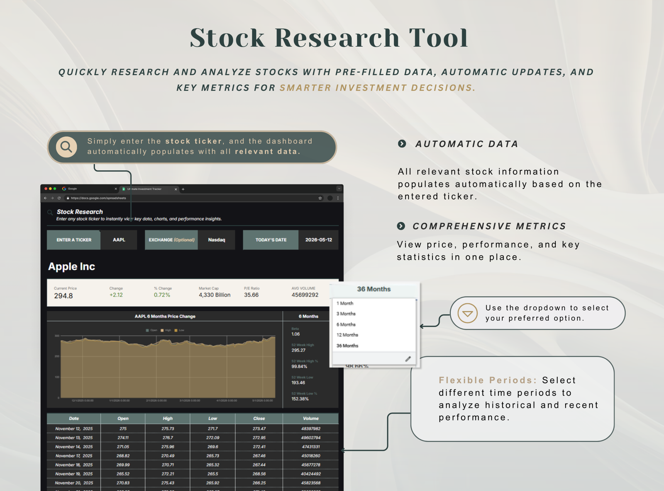Screen dimensions: 664x491
Task: Click the TODAY'S DATE label
Action: pyautogui.click(x=271, y=240)
